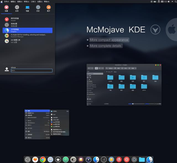Choose the Ctrl+Q quit menu entry
The width and height of the screenshot is (177, 163).
[37, 138]
